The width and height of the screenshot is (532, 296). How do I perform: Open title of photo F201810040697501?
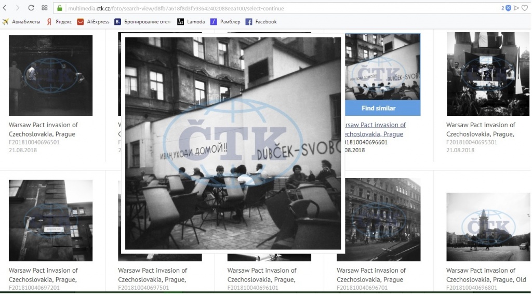pyautogui.click(x=152, y=275)
